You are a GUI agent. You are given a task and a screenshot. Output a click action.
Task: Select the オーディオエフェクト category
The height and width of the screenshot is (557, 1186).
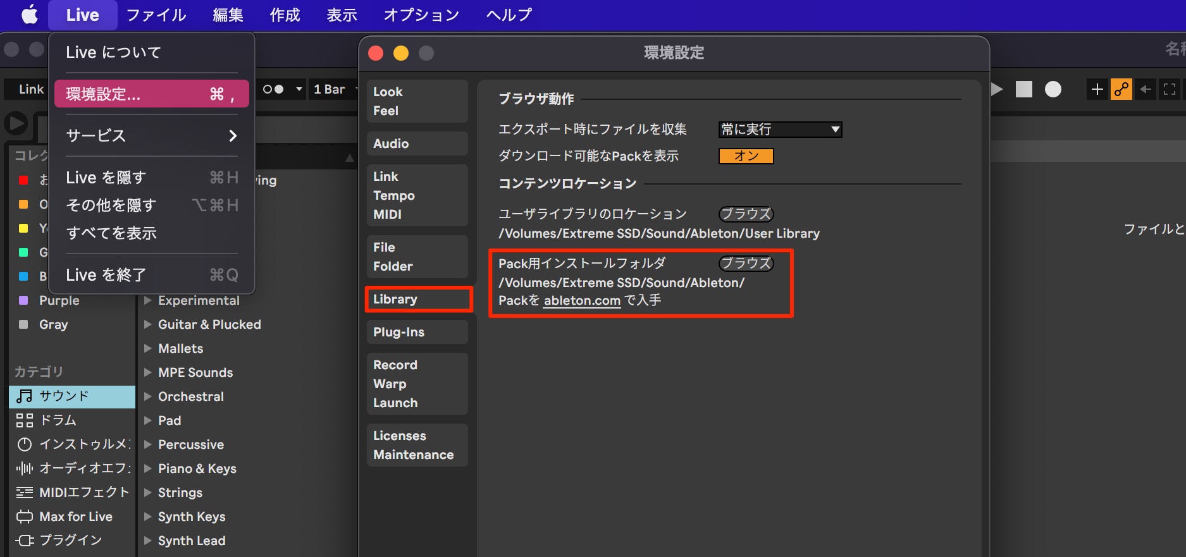(72, 468)
